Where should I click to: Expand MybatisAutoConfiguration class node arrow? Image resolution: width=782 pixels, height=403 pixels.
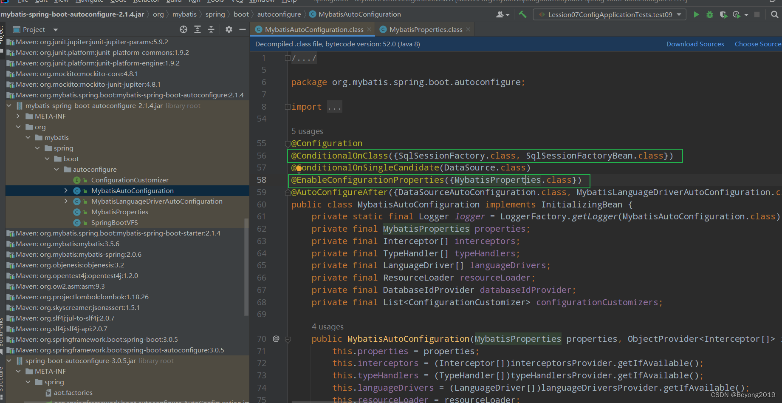[x=66, y=190]
